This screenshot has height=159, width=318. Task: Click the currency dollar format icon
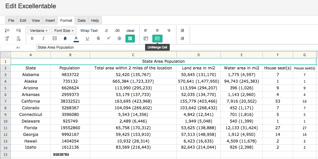coord(119,39)
